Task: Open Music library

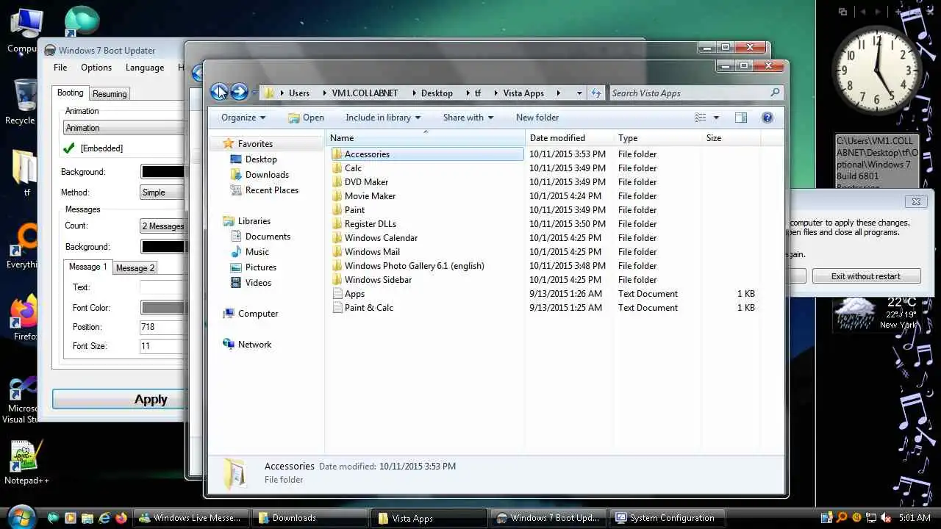Action: pos(249,251)
